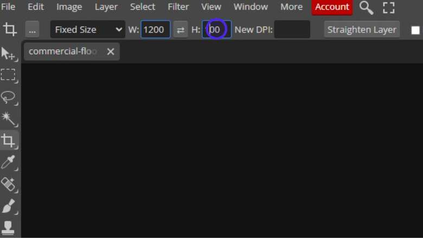Activate the Magic Wand tool
Image resolution: width=423 pixels, height=238 pixels.
pyautogui.click(x=8, y=119)
